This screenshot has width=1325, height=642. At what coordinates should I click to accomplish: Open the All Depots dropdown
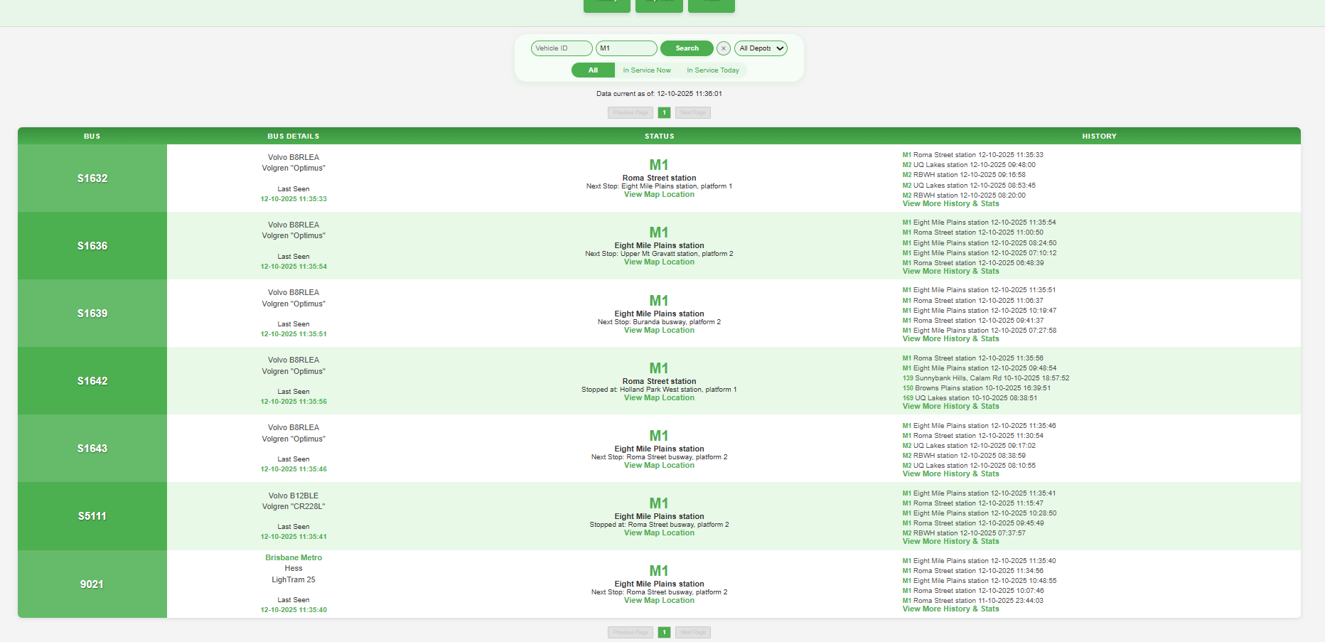tap(760, 48)
